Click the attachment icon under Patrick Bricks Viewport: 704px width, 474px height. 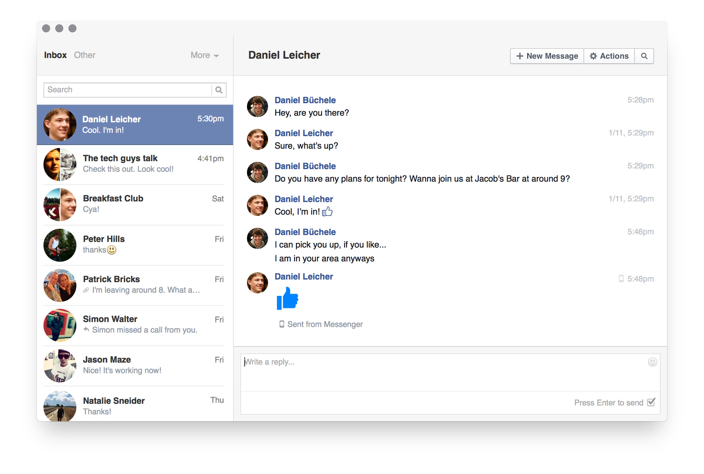click(86, 290)
